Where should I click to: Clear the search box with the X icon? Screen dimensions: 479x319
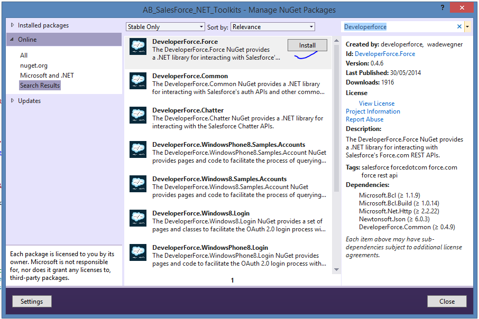(x=459, y=26)
